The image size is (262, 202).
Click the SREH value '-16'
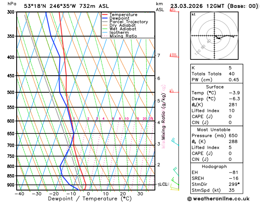pyautogui.click(x=234, y=178)
